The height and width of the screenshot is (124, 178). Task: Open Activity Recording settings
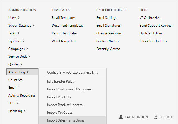tap(22, 95)
